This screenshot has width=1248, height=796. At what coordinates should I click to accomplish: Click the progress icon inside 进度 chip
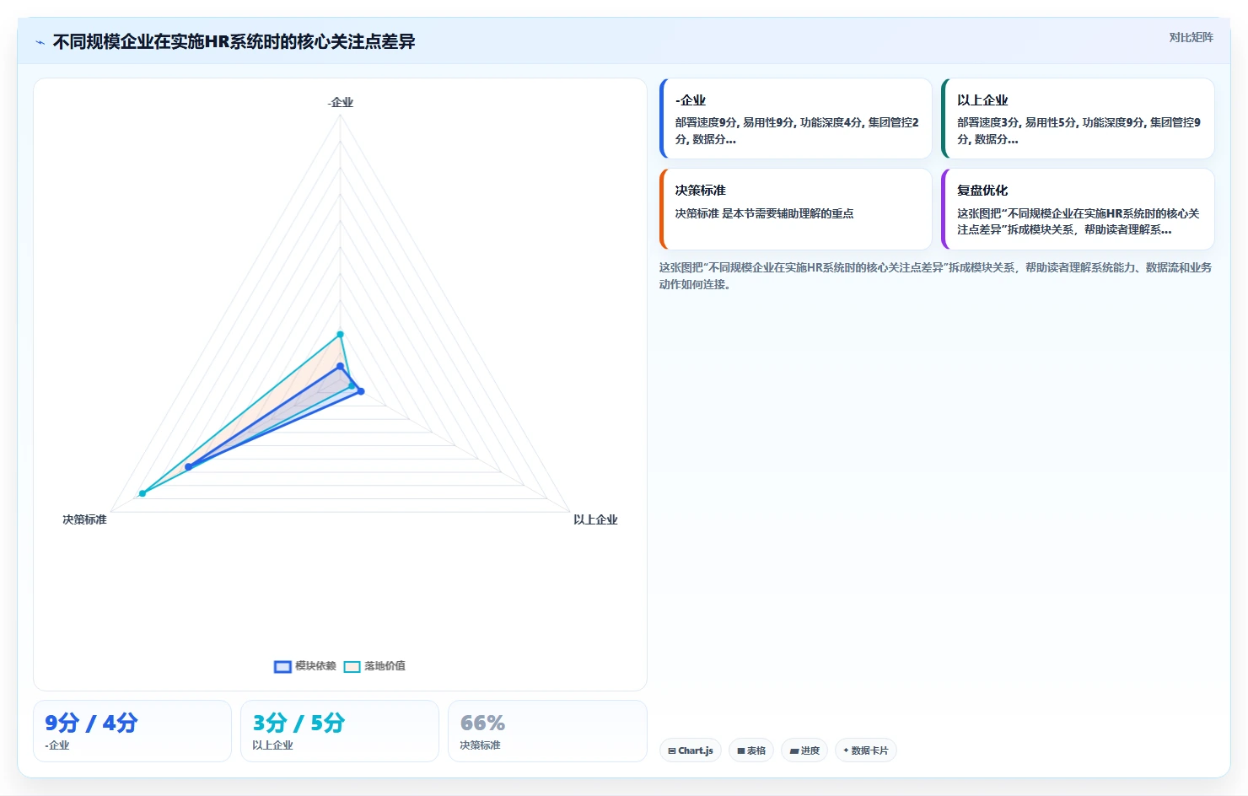coord(793,750)
